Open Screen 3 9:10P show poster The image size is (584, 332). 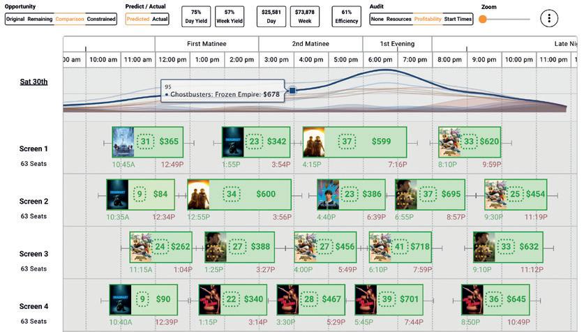tap(484, 247)
